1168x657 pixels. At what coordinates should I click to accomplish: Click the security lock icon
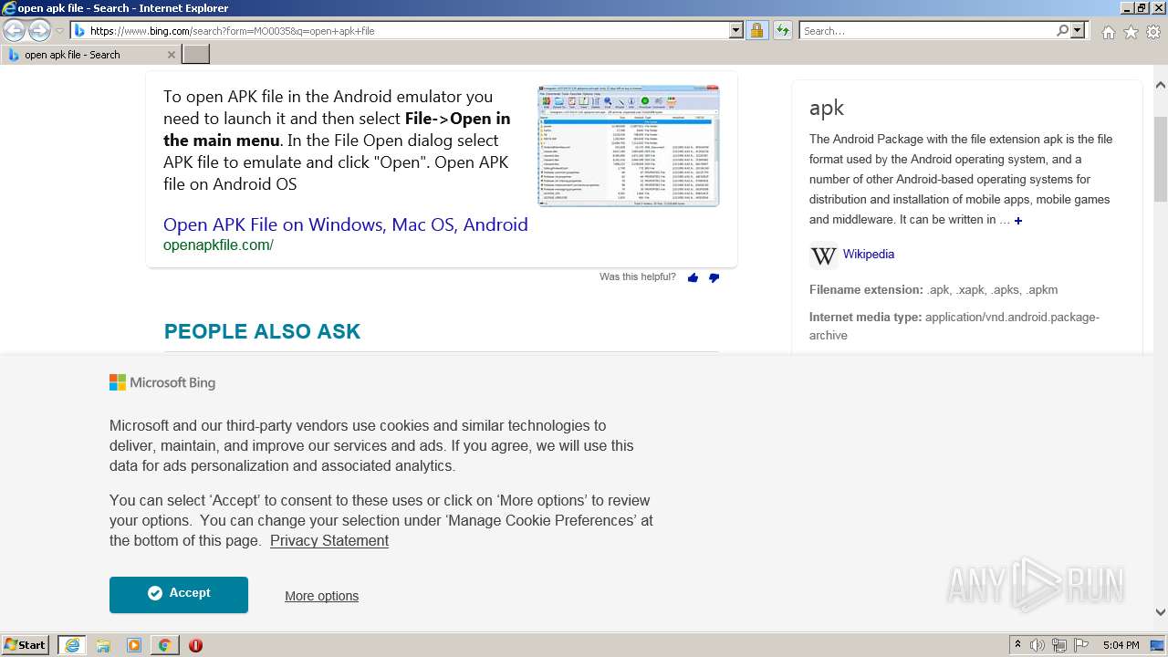point(756,30)
